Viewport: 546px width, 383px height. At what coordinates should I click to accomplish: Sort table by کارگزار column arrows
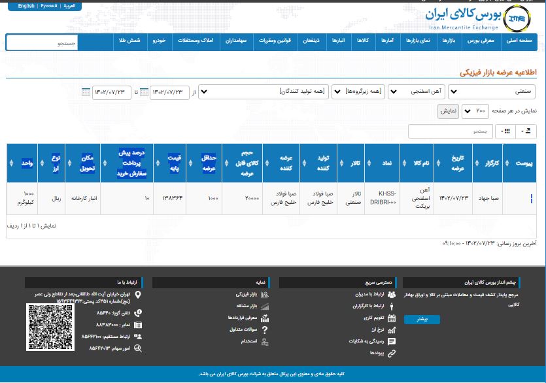pyautogui.click(x=477, y=163)
